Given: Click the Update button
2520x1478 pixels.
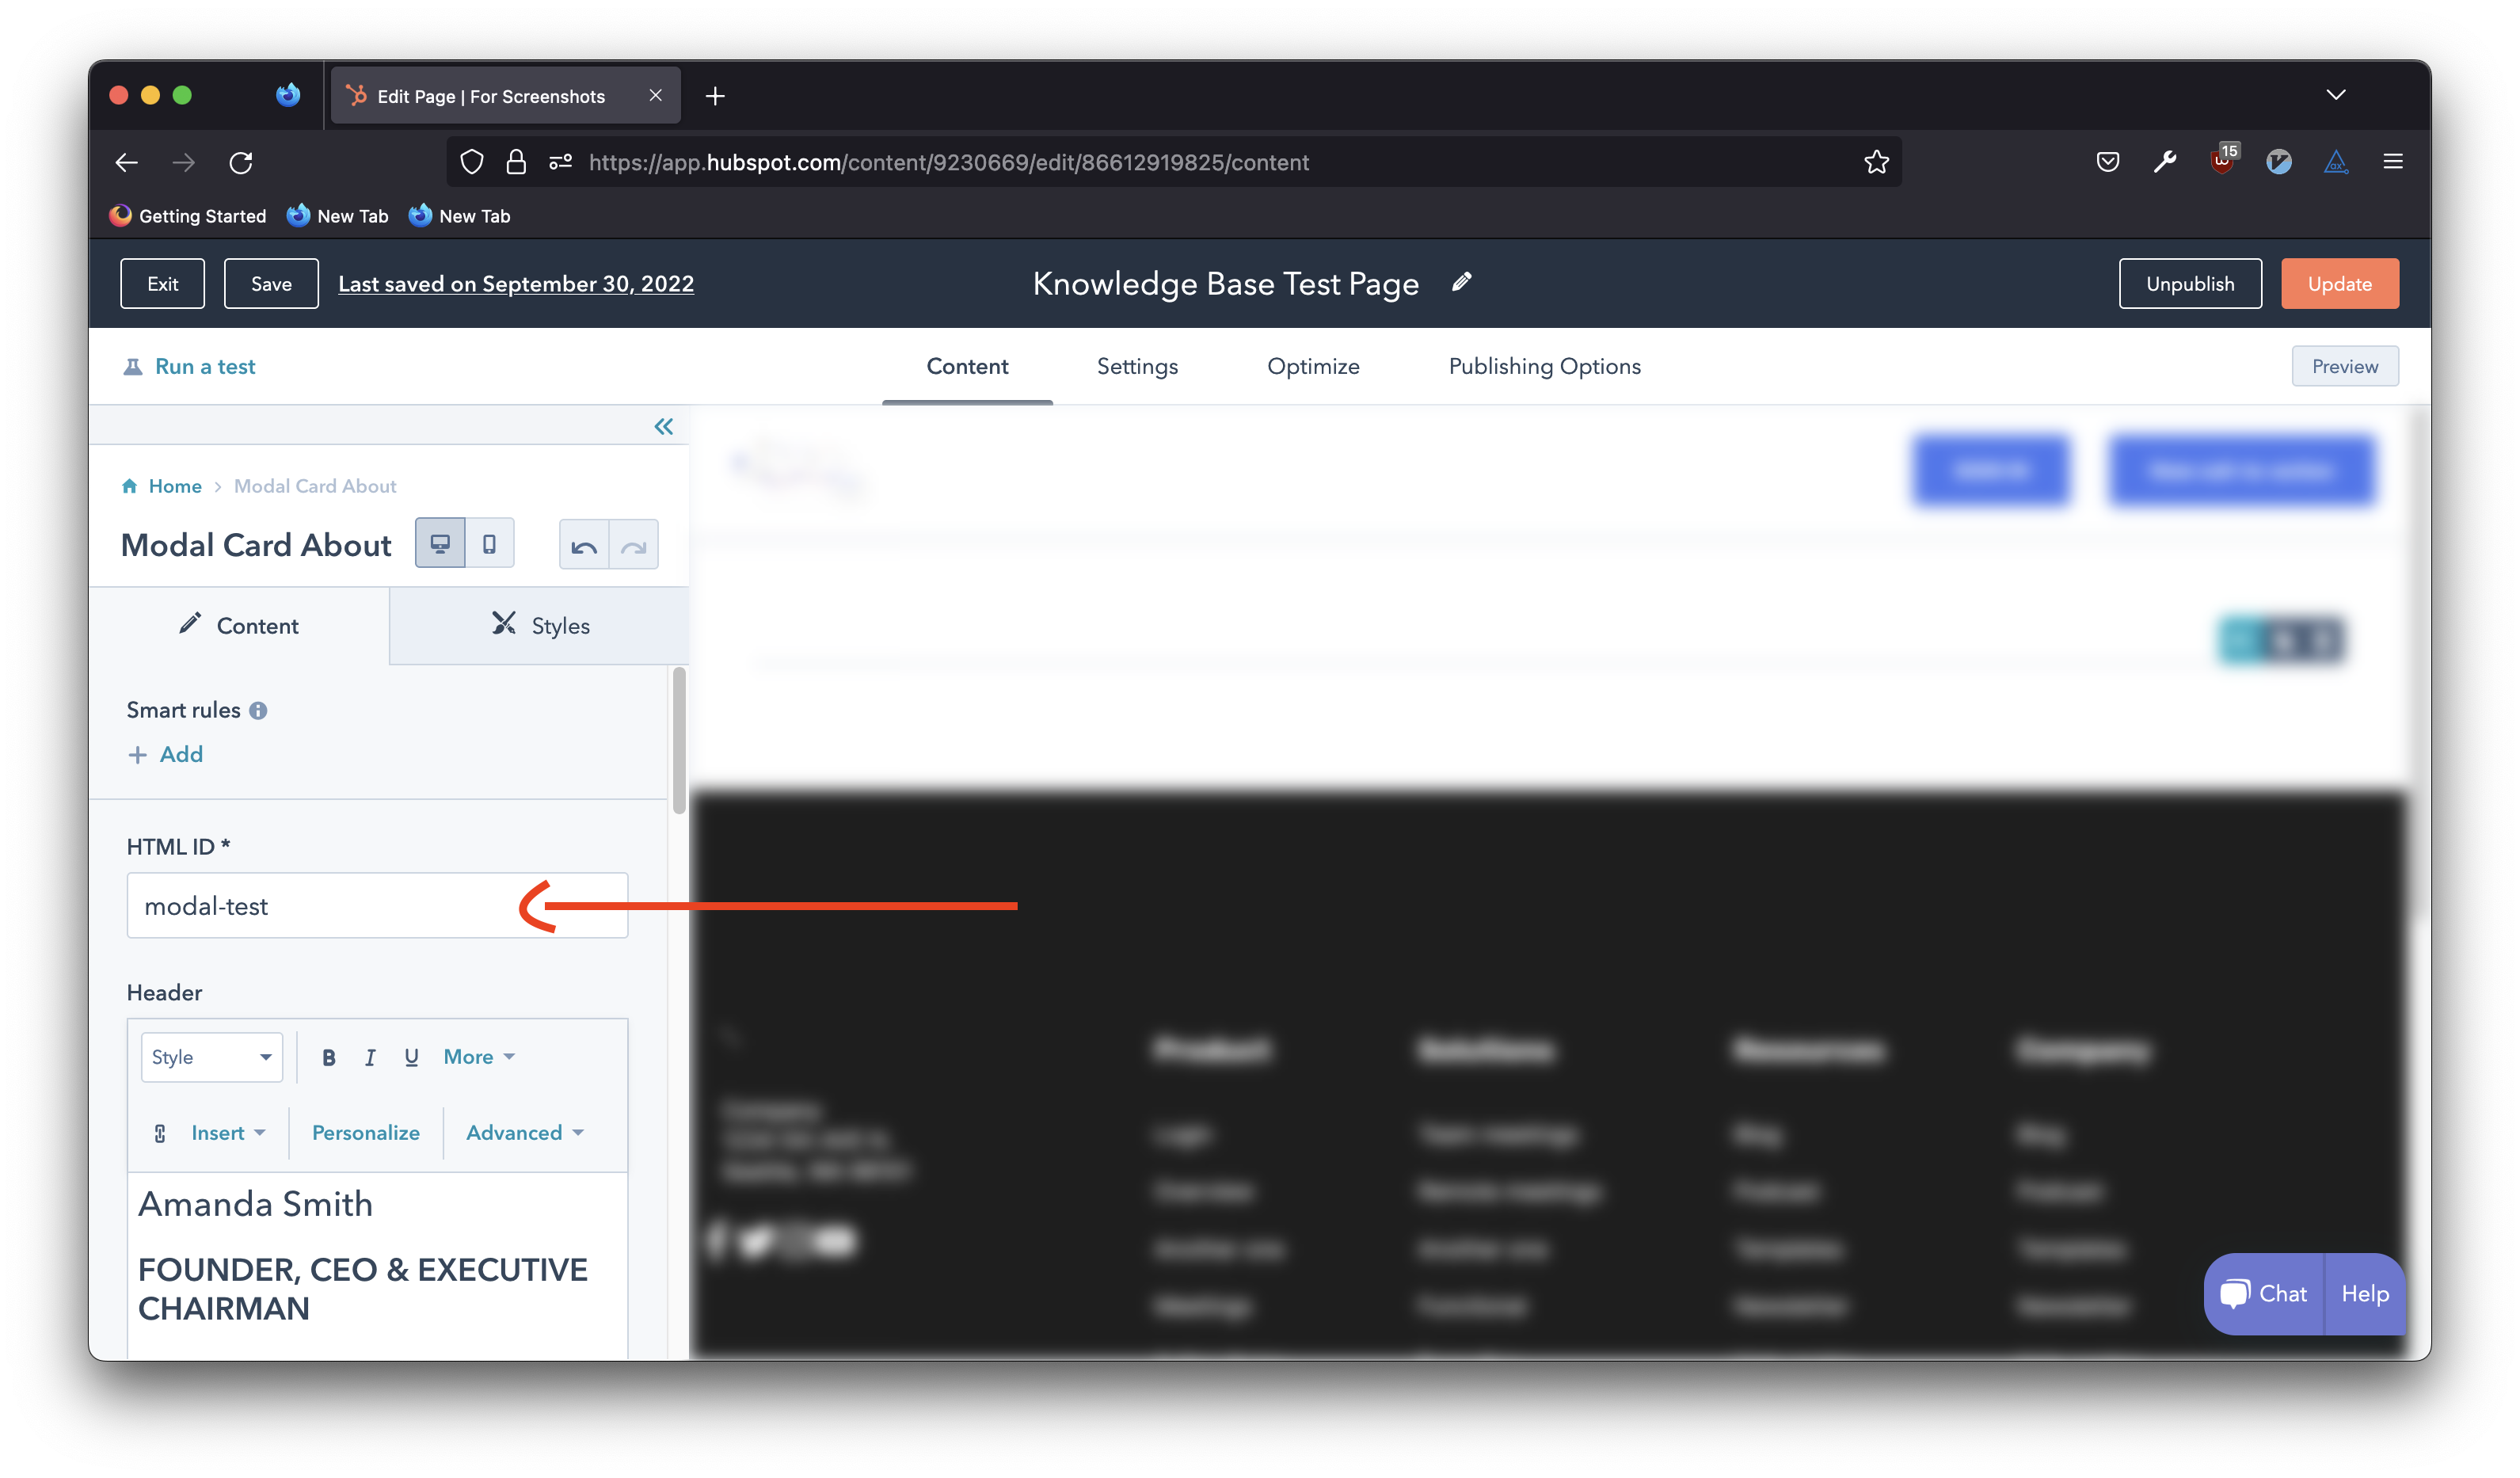Looking at the screenshot, I should [2339, 284].
